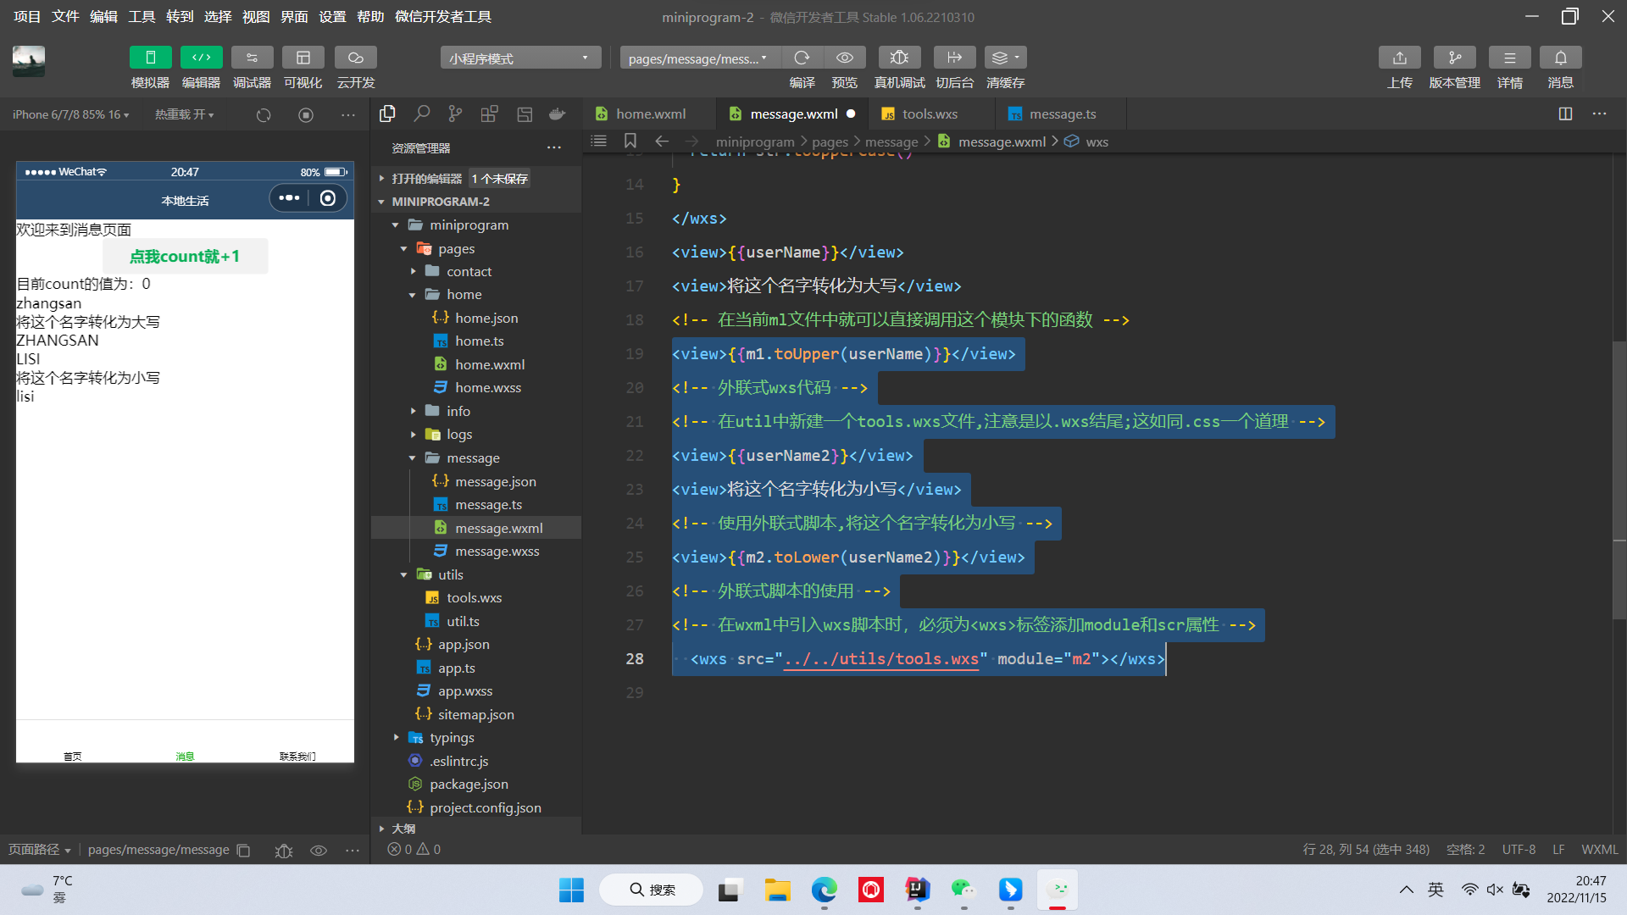Switch to the tools.wxs tab
The height and width of the screenshot is (915, 1627).
pyautogui.click(x=929, y=114)
